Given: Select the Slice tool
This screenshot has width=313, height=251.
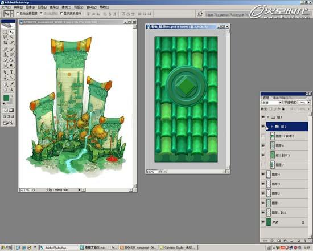Looking at the screenshot, I should [x=11, y=43].
